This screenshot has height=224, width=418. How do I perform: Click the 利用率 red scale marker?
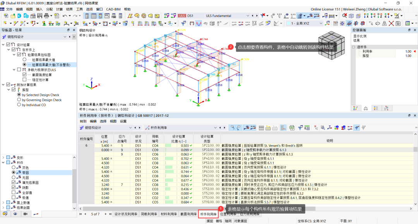tap(415, 51)
